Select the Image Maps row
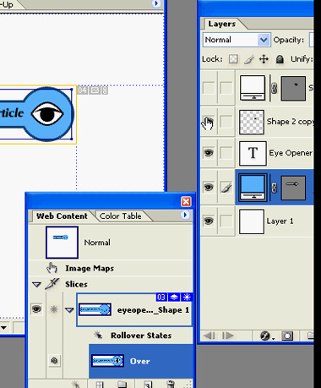Viewport: 321px width, 388px height. 111,268
